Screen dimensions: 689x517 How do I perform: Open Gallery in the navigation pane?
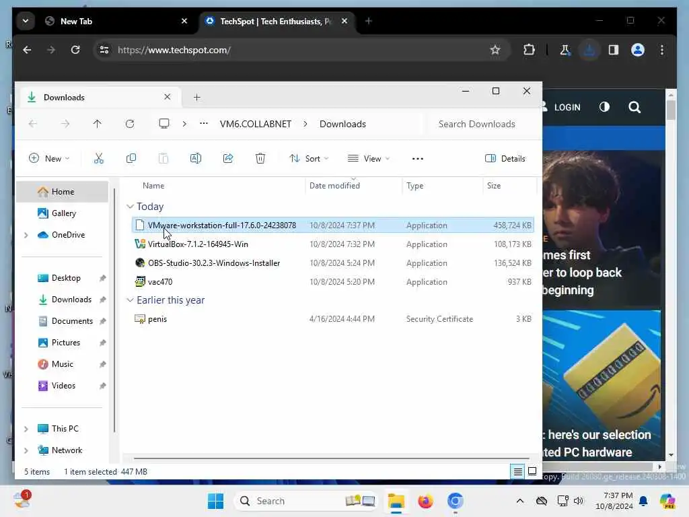63,213
